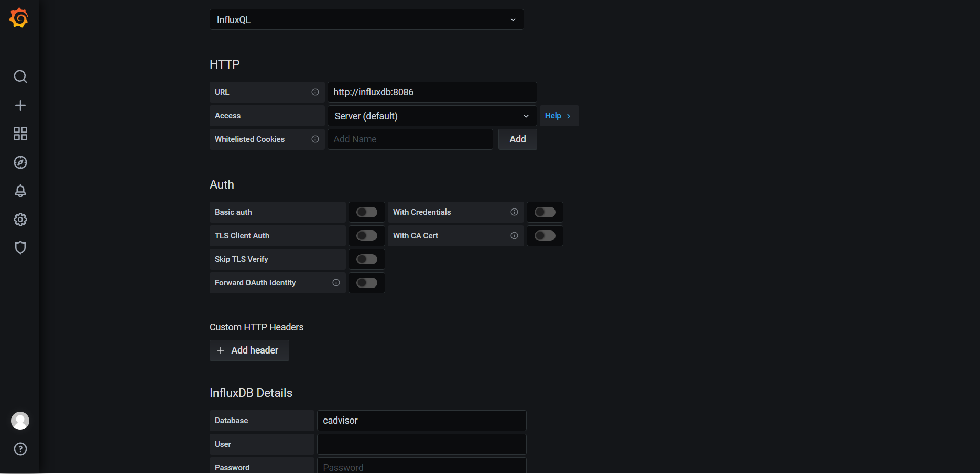The height and width of the screenshot is (474, 980).
Task: Click the Custom HTTP Headers heading
Action: tap(257, 327)
